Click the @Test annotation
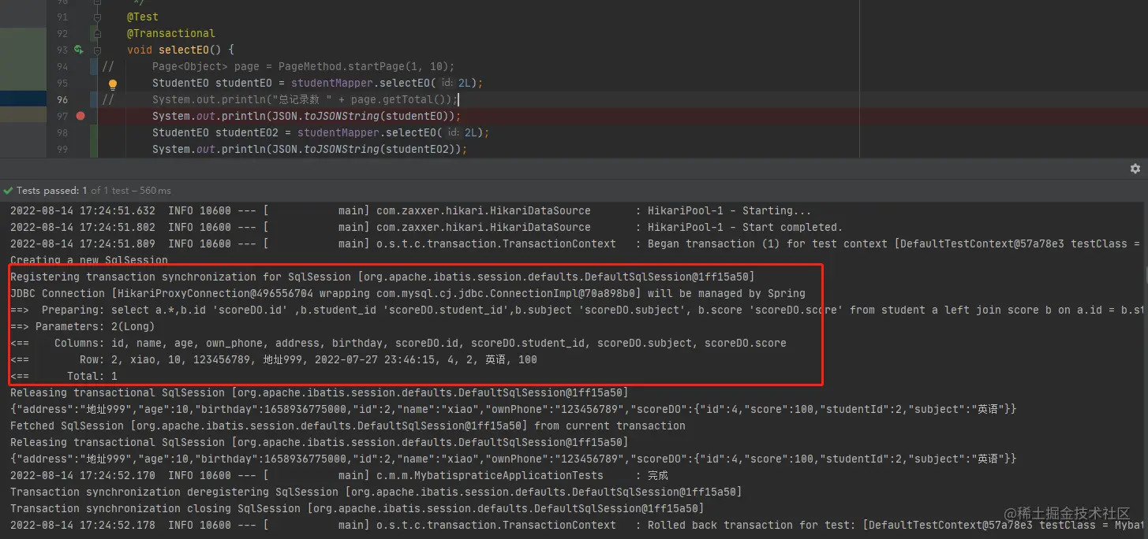Screen dimensions: 1148x539 tap(143, 17)
